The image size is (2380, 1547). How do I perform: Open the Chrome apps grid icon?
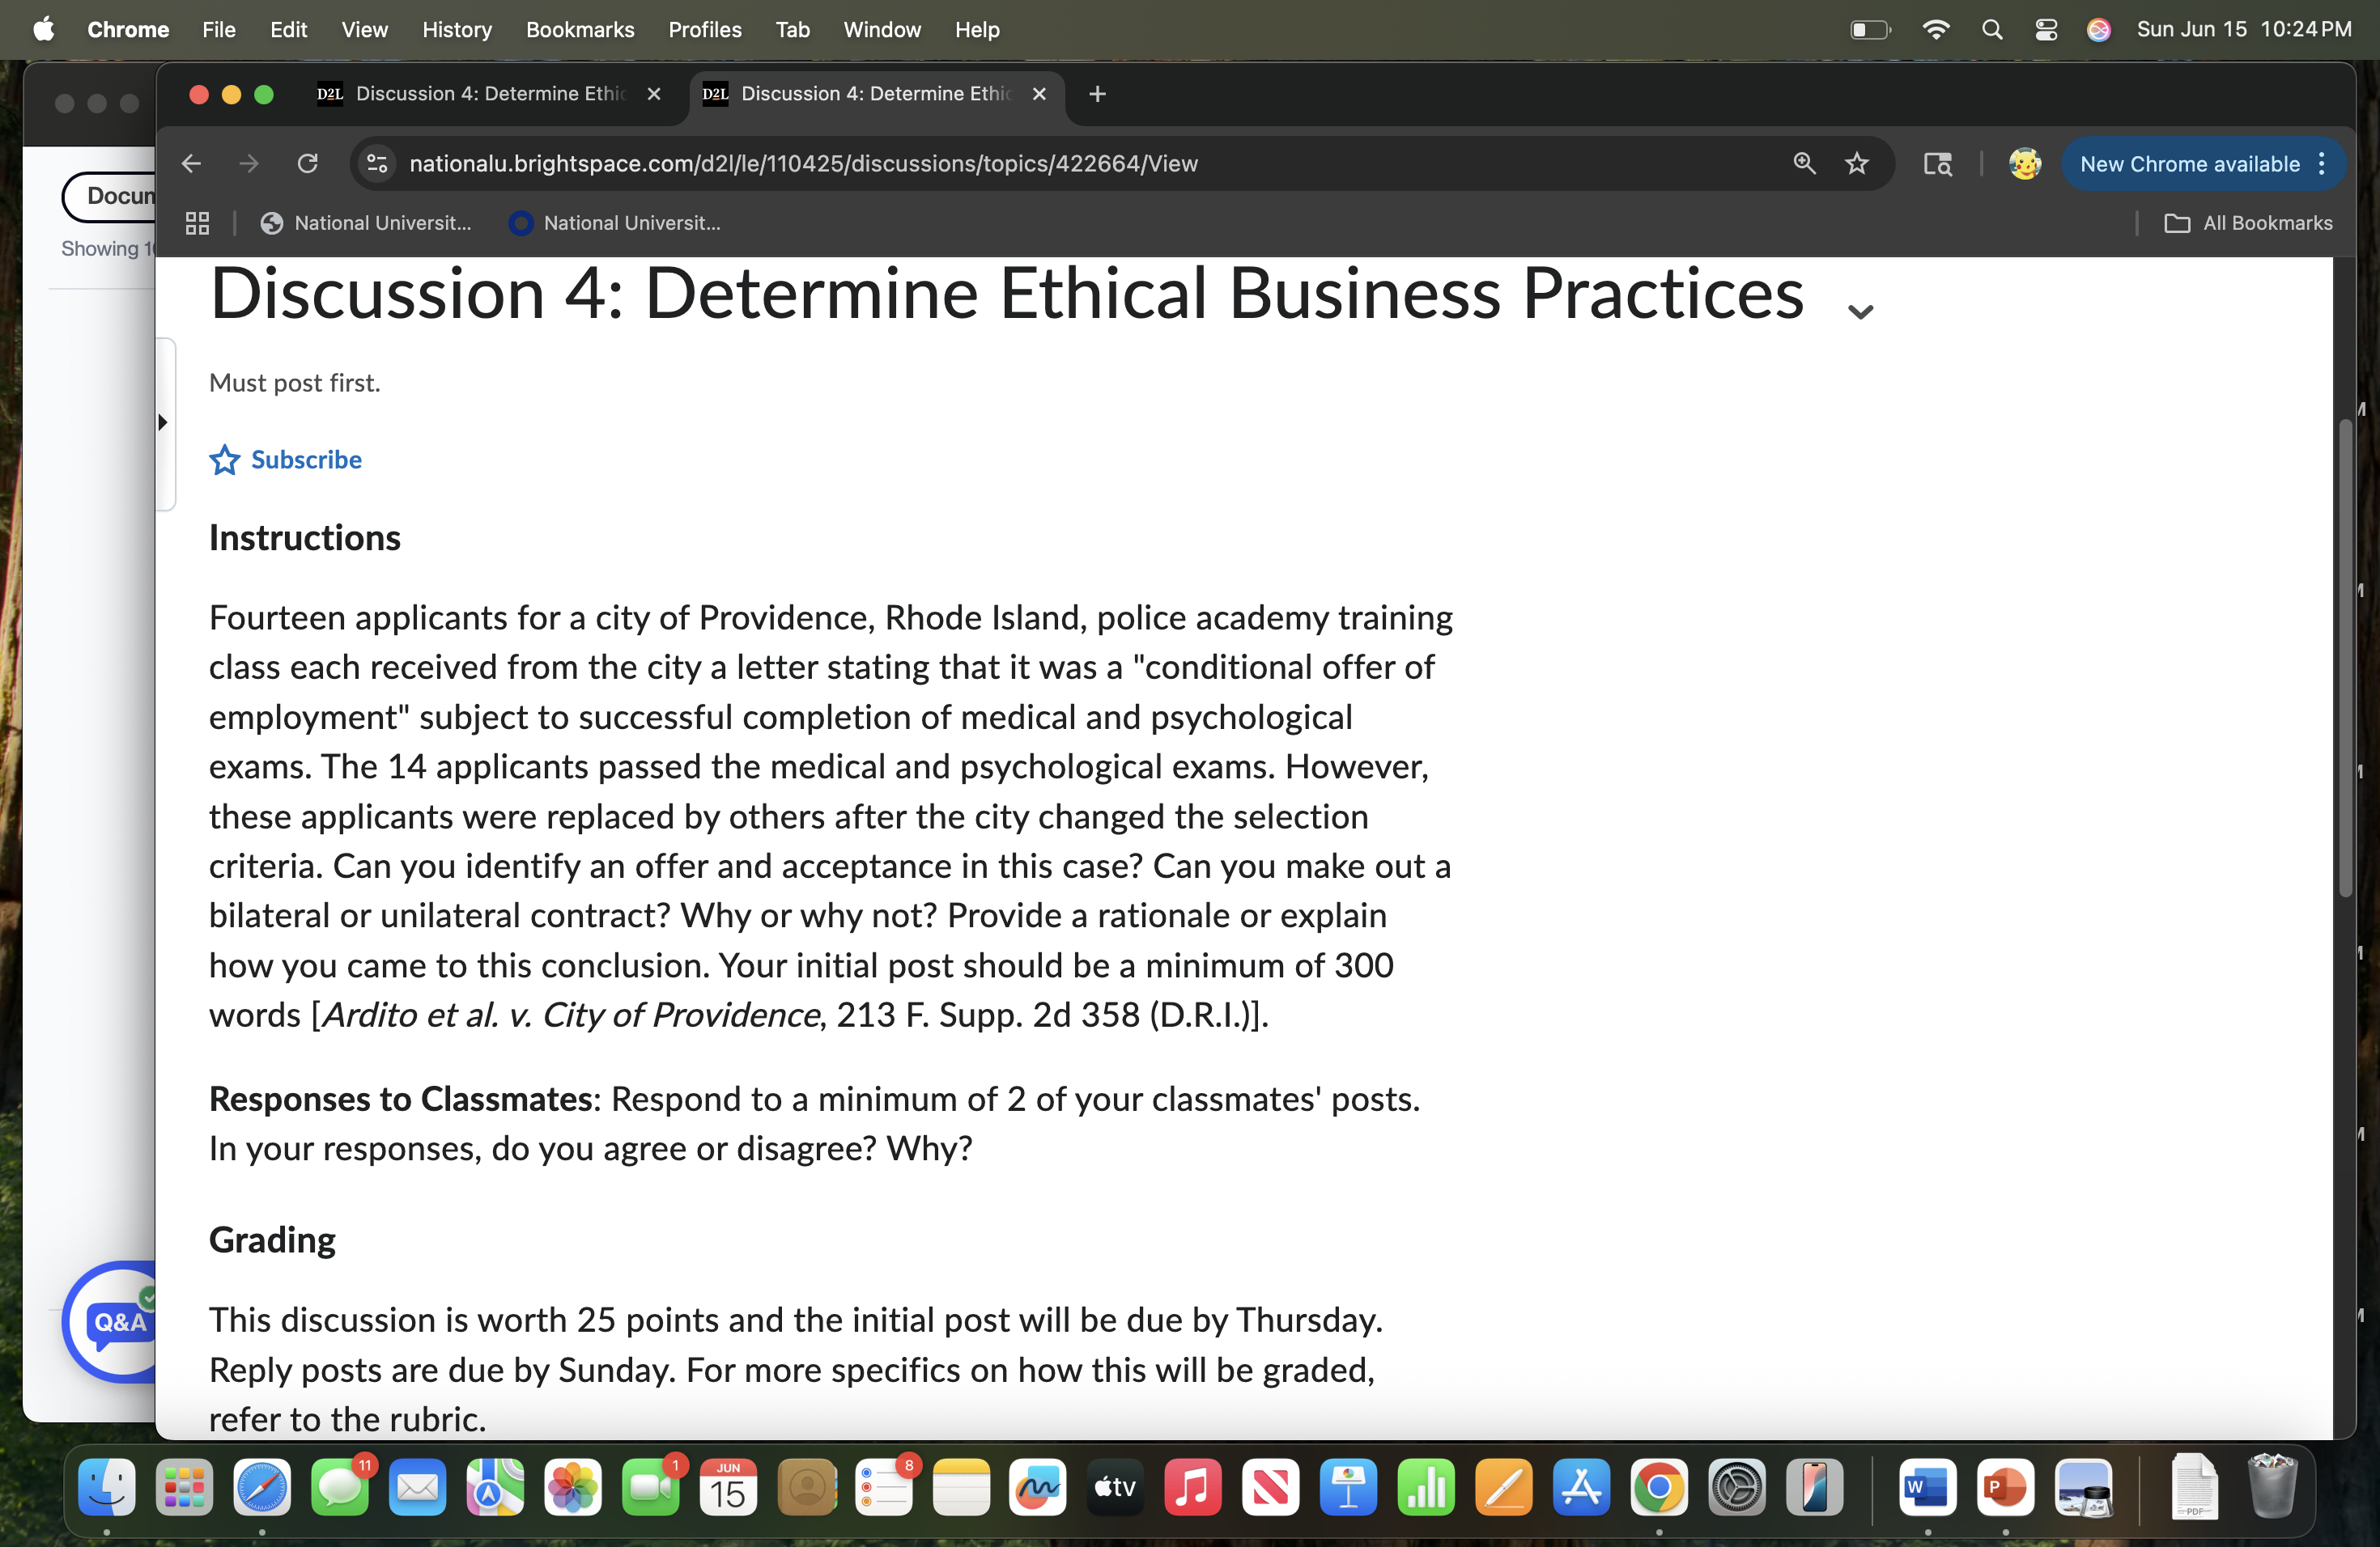[x=197, y=223]
